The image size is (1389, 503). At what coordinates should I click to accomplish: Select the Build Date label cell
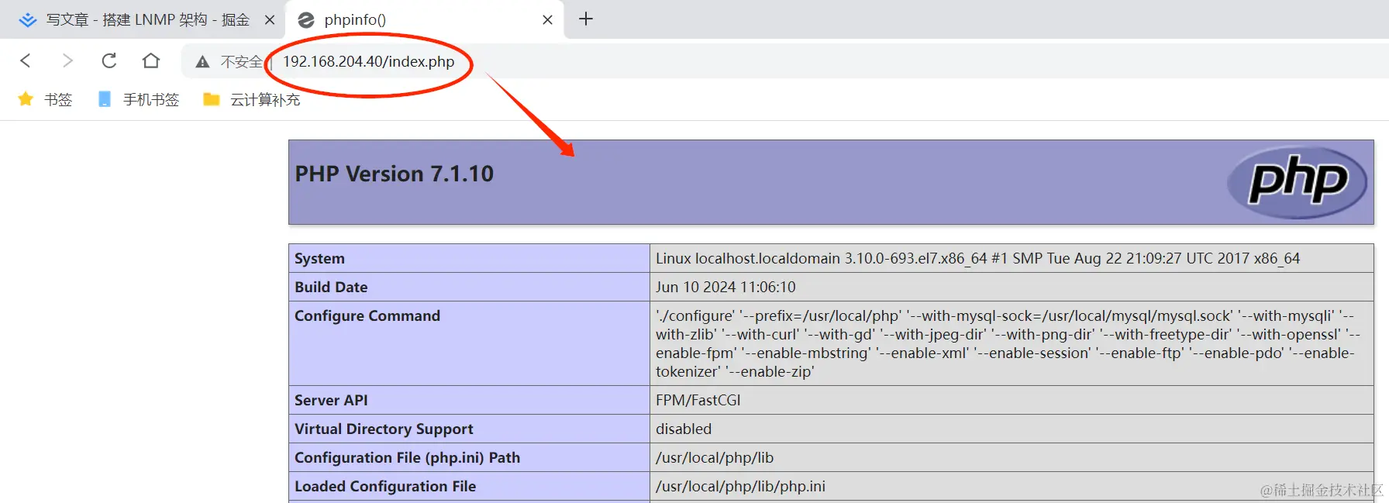[469, 287]
